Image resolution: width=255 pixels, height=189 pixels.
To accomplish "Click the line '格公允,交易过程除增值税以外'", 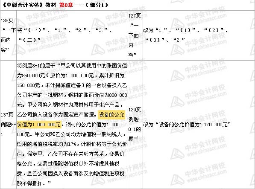I will pyautogui.click(x=68, y=164).
